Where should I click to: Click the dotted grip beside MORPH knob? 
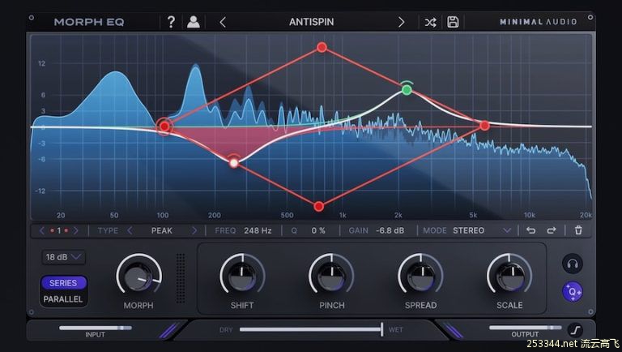click(x=181, y=278)
